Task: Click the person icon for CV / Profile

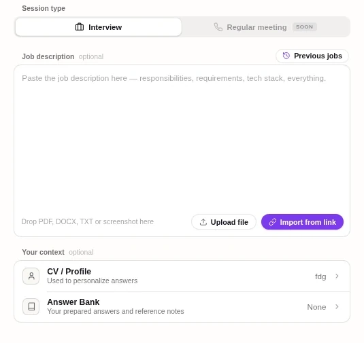Action: [x=31, y=276]
